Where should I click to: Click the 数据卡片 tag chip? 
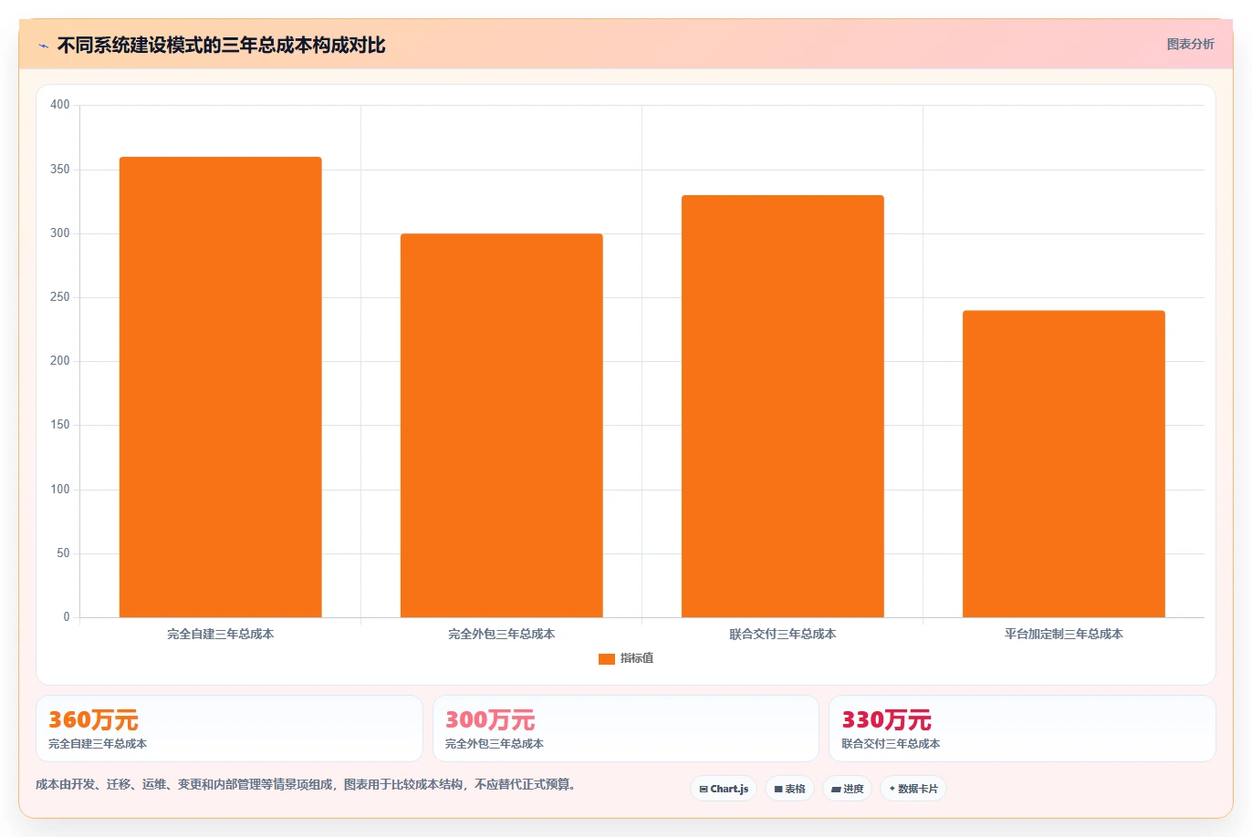tap(913, 789)
